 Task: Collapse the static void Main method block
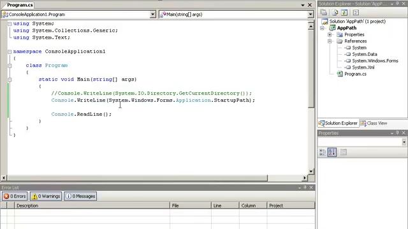[x=10, y=80]
